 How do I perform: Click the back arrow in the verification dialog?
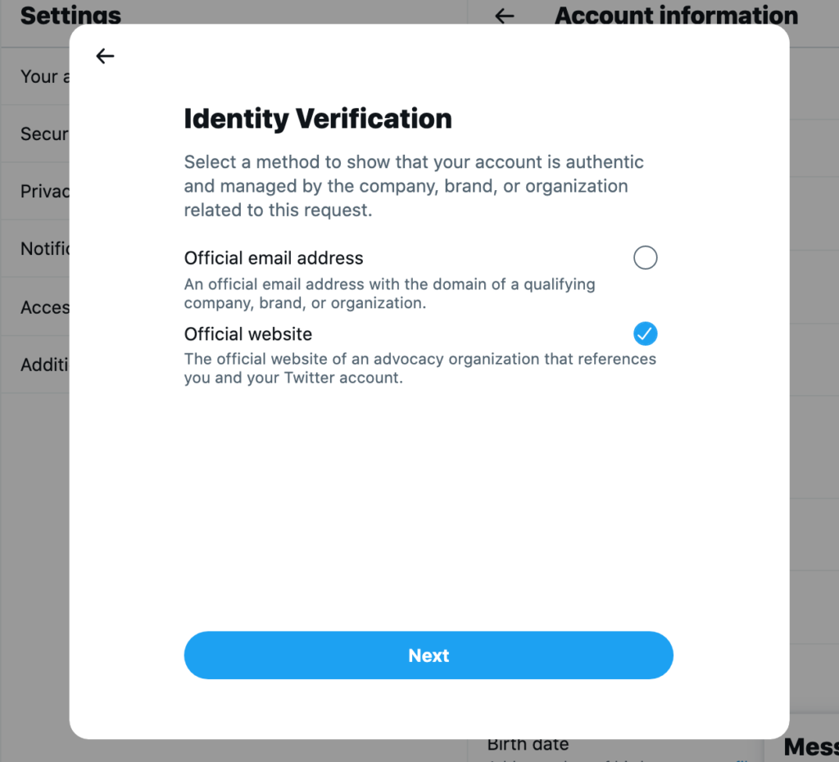pos(105,56)
